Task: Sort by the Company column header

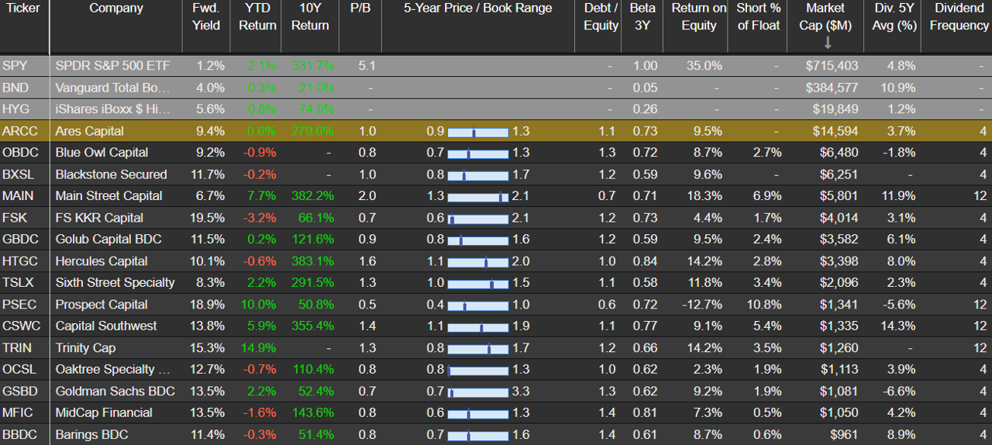Action: tap(116, 9)
